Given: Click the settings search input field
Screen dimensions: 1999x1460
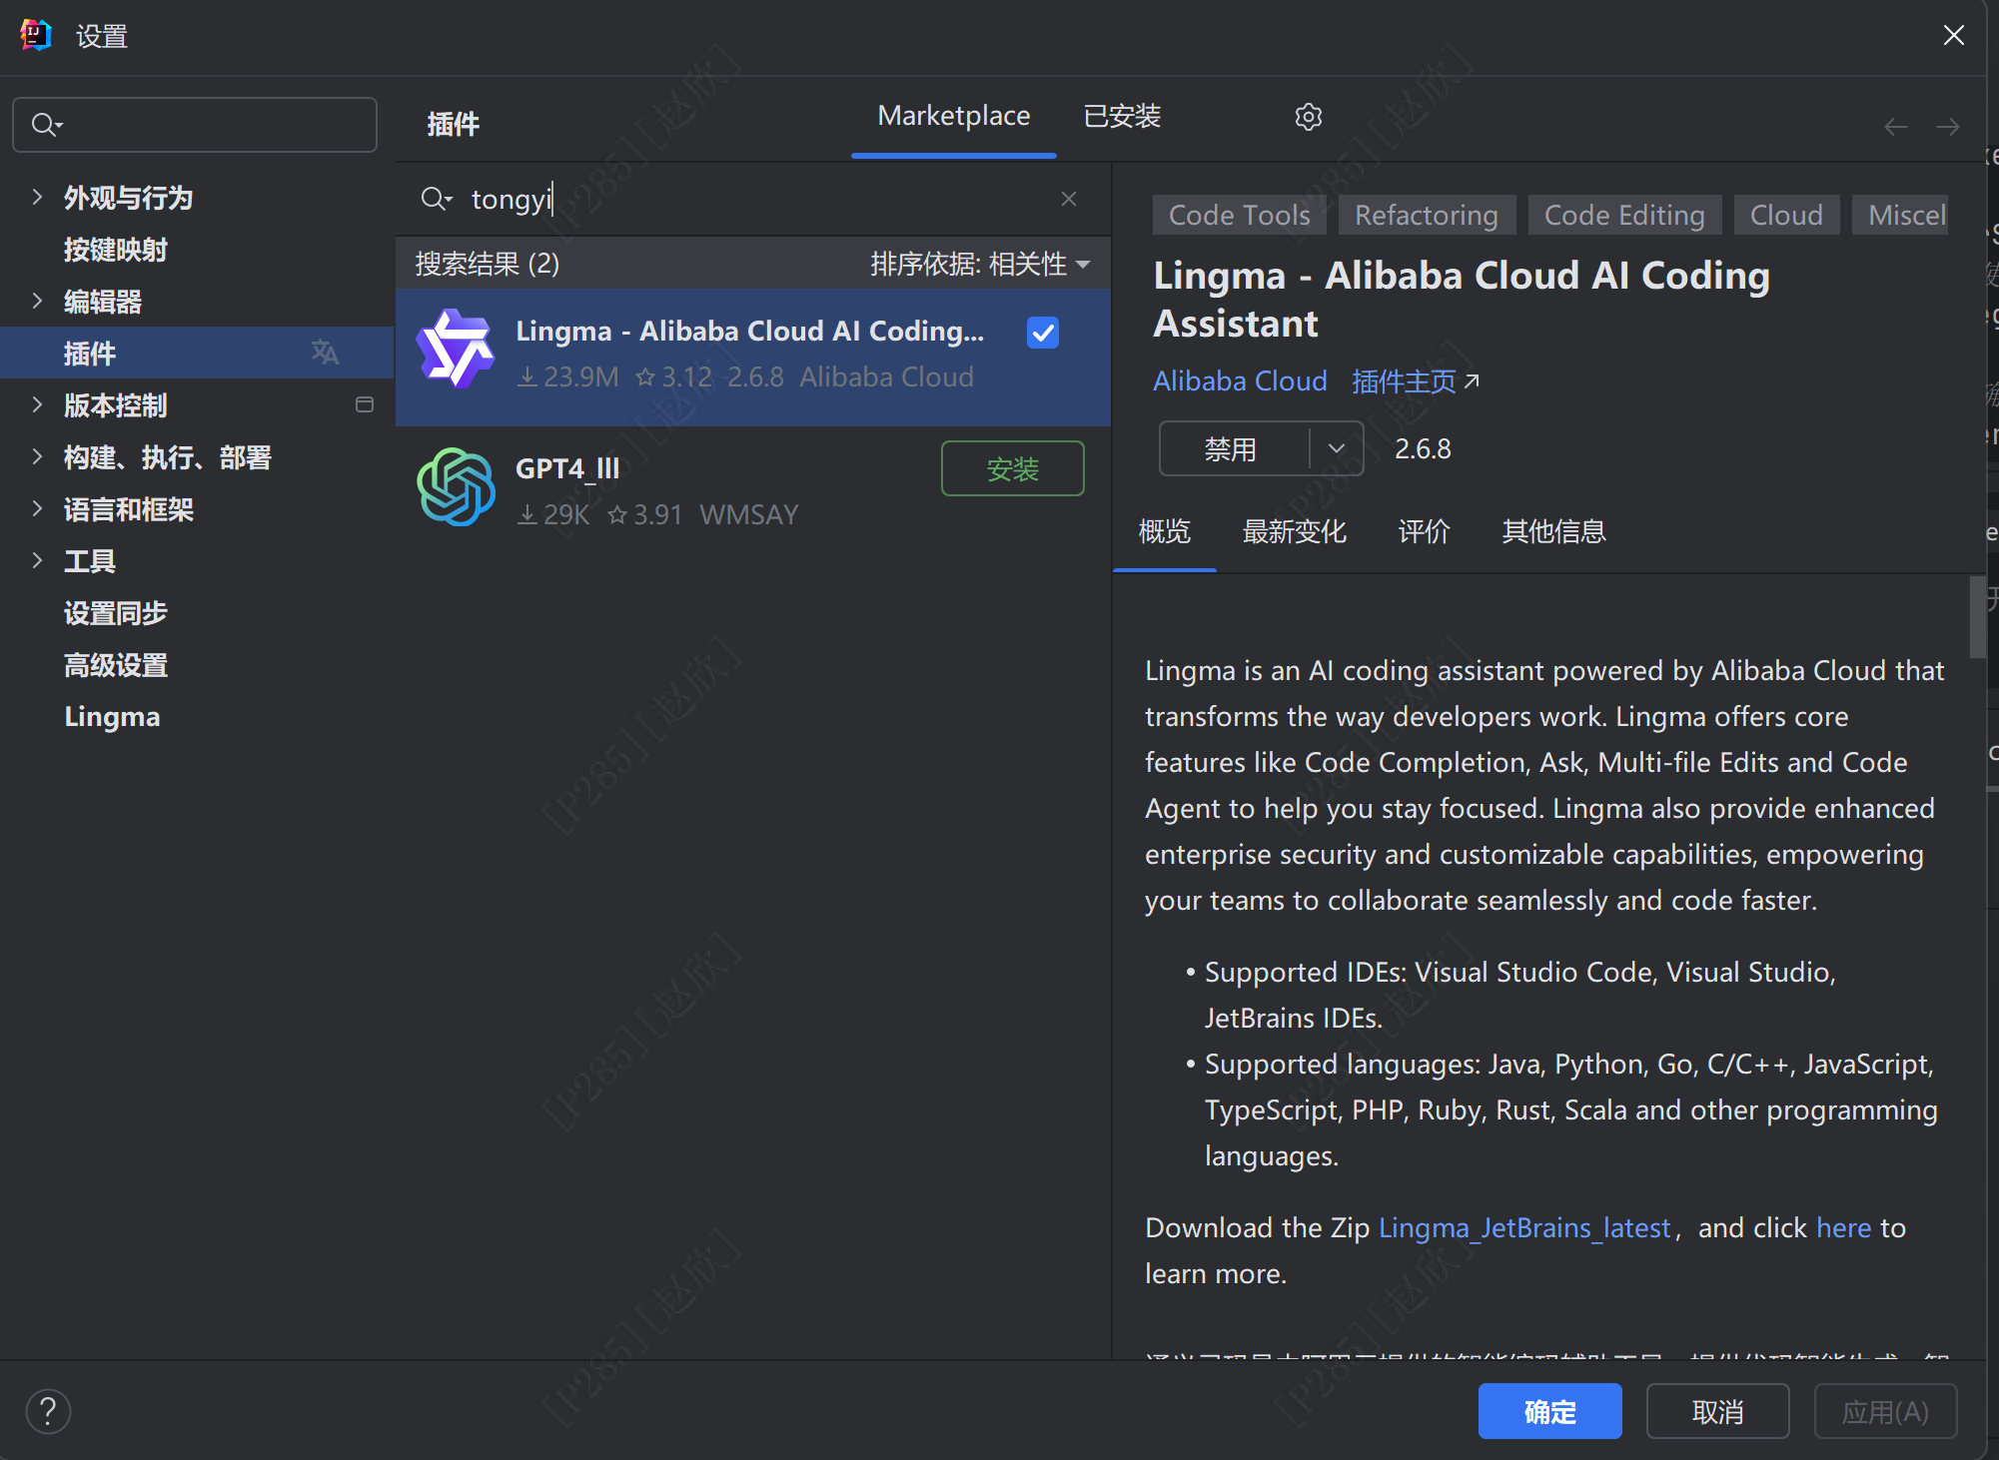Looking at the screenshot, I should pos(210,125).
